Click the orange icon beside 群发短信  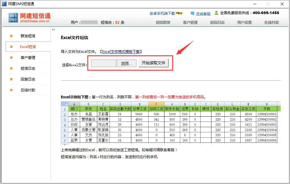[x=11, y=36]
